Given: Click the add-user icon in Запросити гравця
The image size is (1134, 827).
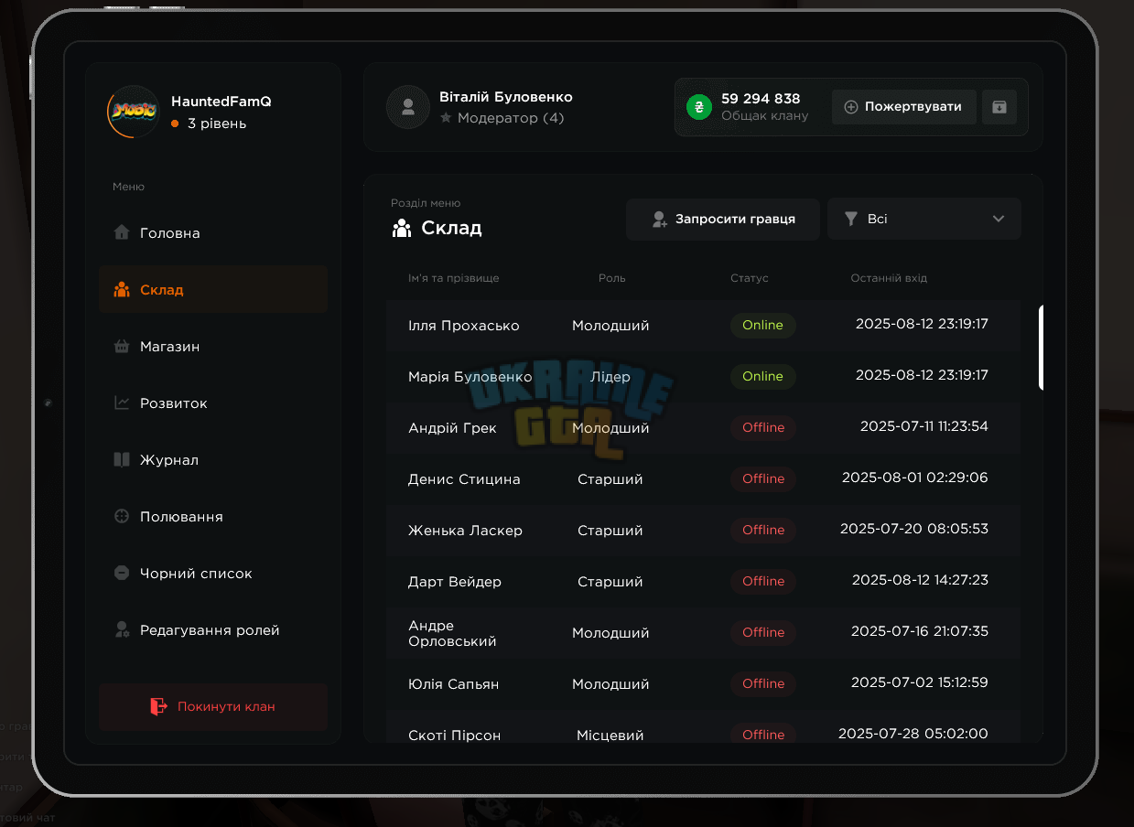Looking at the screenshot, I should 659,220.
